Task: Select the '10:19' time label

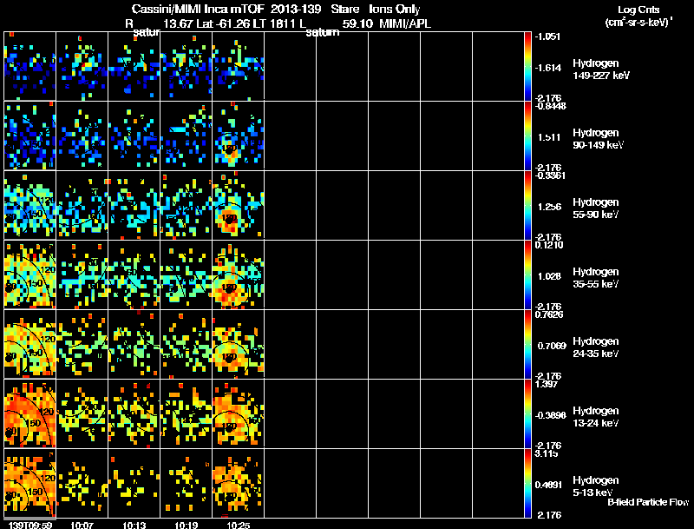Action: (186, 526)
